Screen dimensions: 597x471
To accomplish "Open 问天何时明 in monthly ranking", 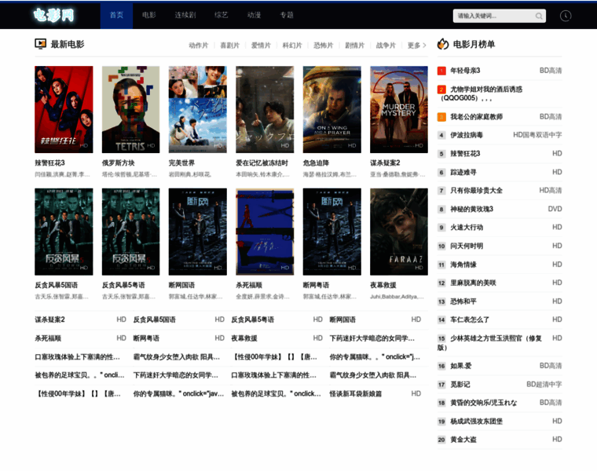I will (467, 246).
